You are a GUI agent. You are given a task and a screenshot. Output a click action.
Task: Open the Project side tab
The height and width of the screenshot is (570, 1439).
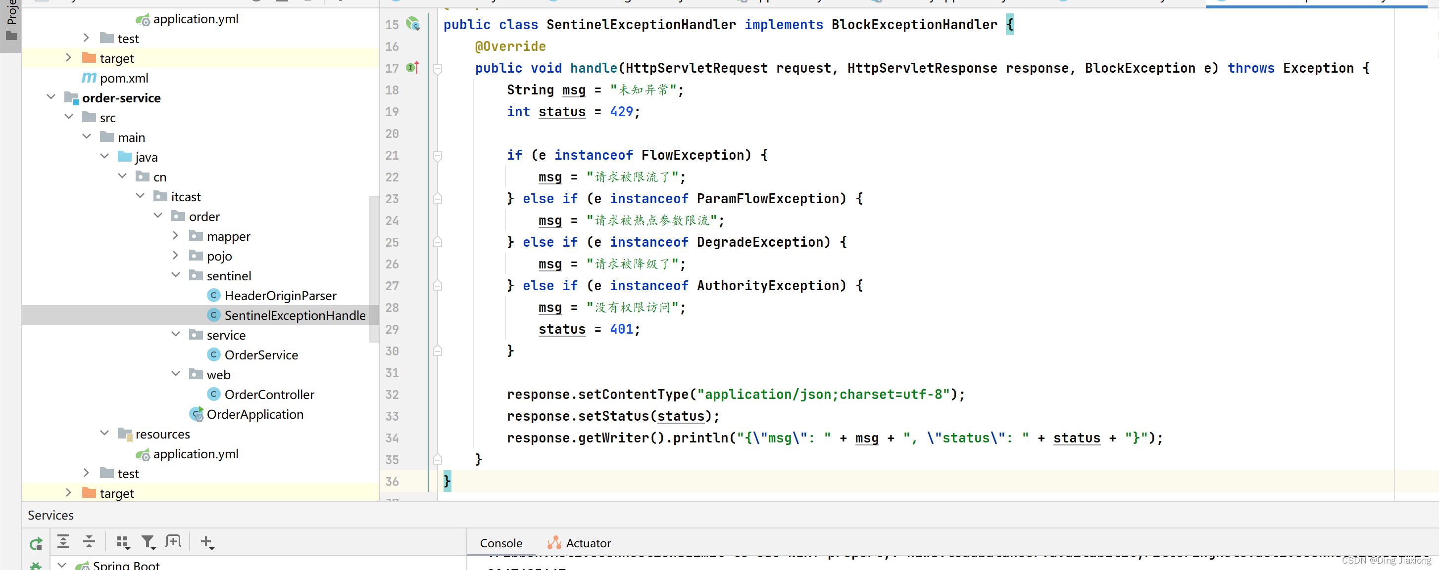[10, 25]
